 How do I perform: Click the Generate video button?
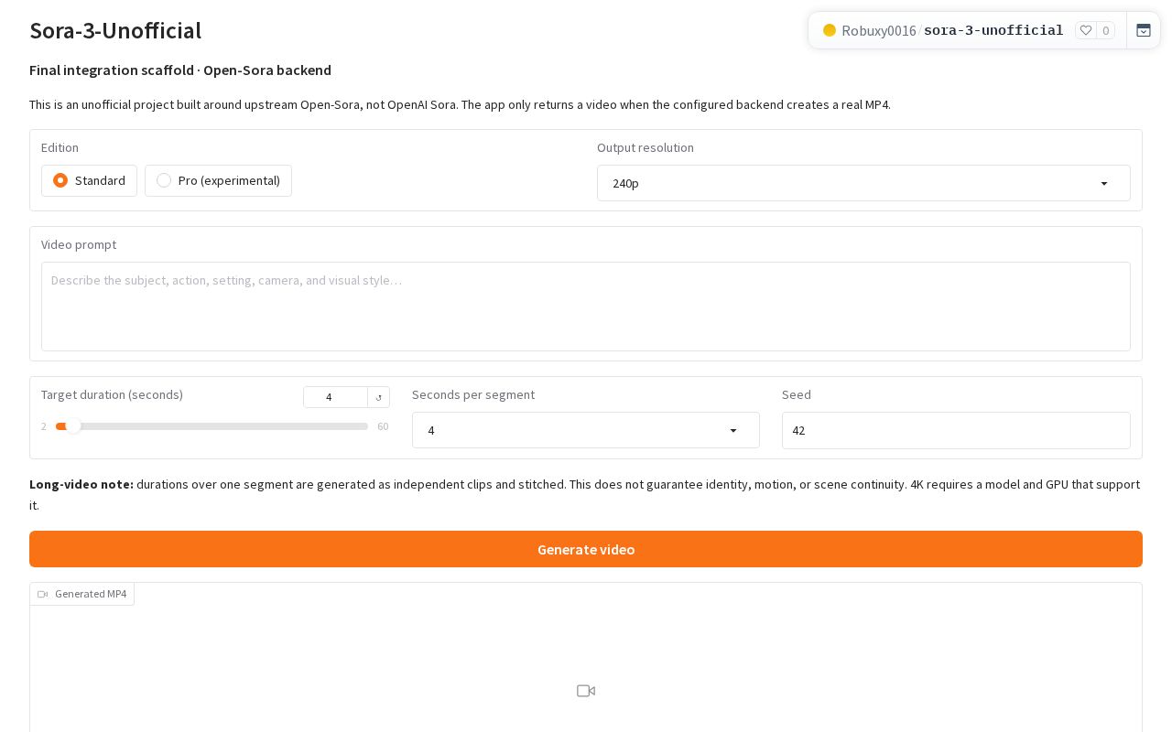(x=586, y=549)
